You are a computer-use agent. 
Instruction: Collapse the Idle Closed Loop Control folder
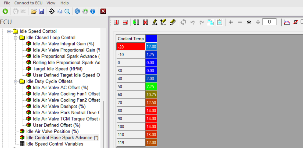pyautogui.click(x=15, y=37)
